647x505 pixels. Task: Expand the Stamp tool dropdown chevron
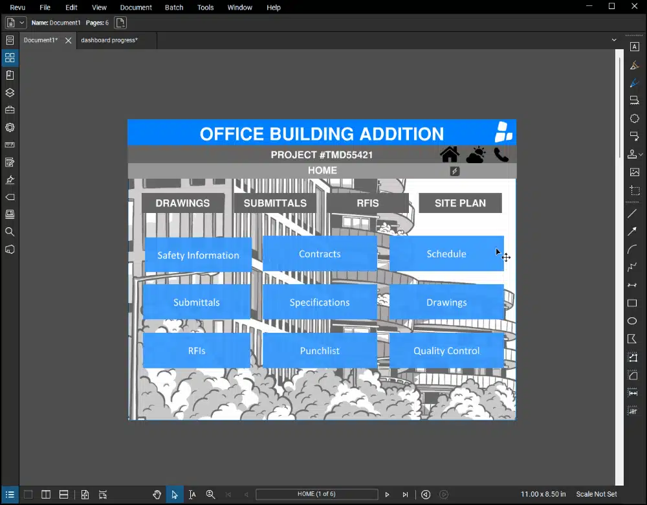641,154
